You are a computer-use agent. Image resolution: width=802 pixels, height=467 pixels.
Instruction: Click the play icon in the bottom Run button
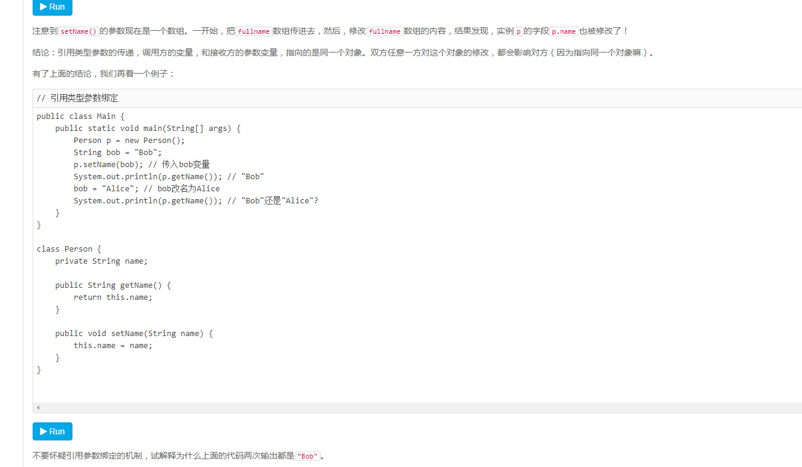[44, 431]
